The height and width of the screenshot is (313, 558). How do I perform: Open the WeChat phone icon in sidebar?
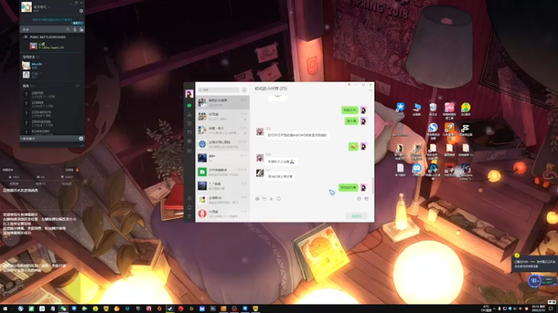coord(189,207)
